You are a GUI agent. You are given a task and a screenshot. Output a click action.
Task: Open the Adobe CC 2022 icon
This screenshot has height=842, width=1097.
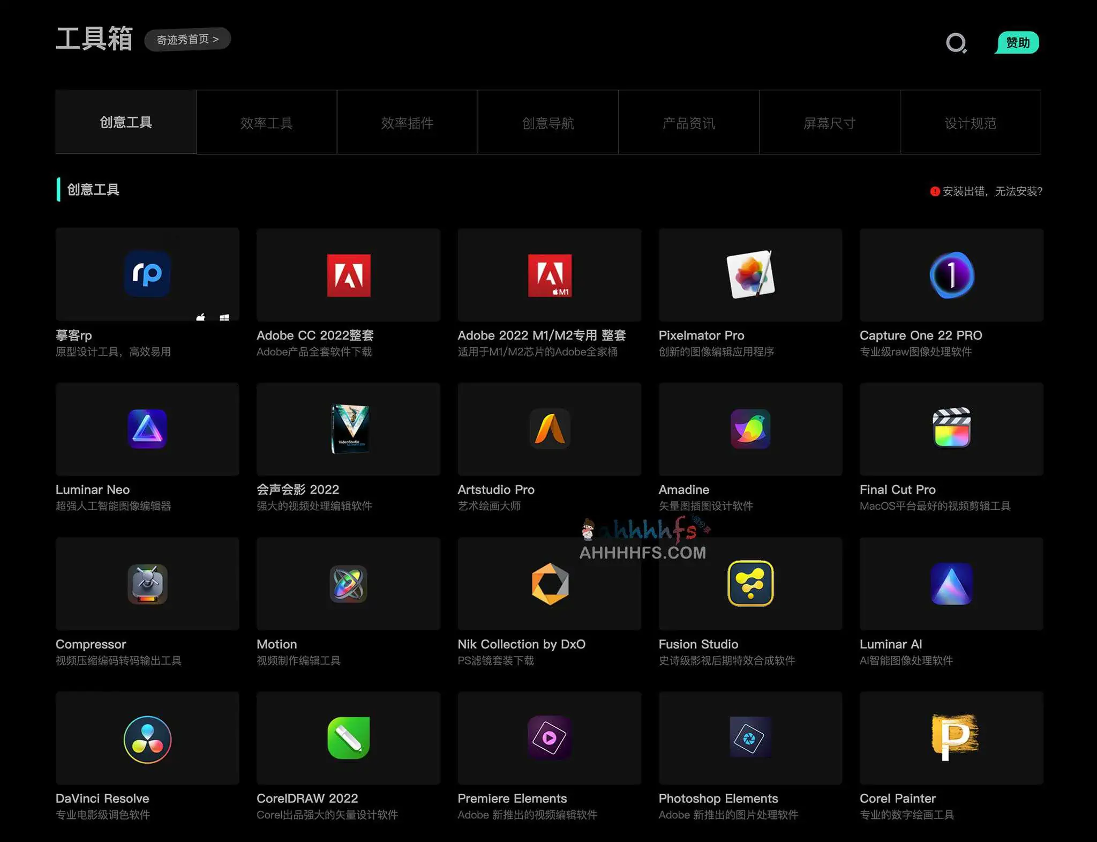(349, 275)
